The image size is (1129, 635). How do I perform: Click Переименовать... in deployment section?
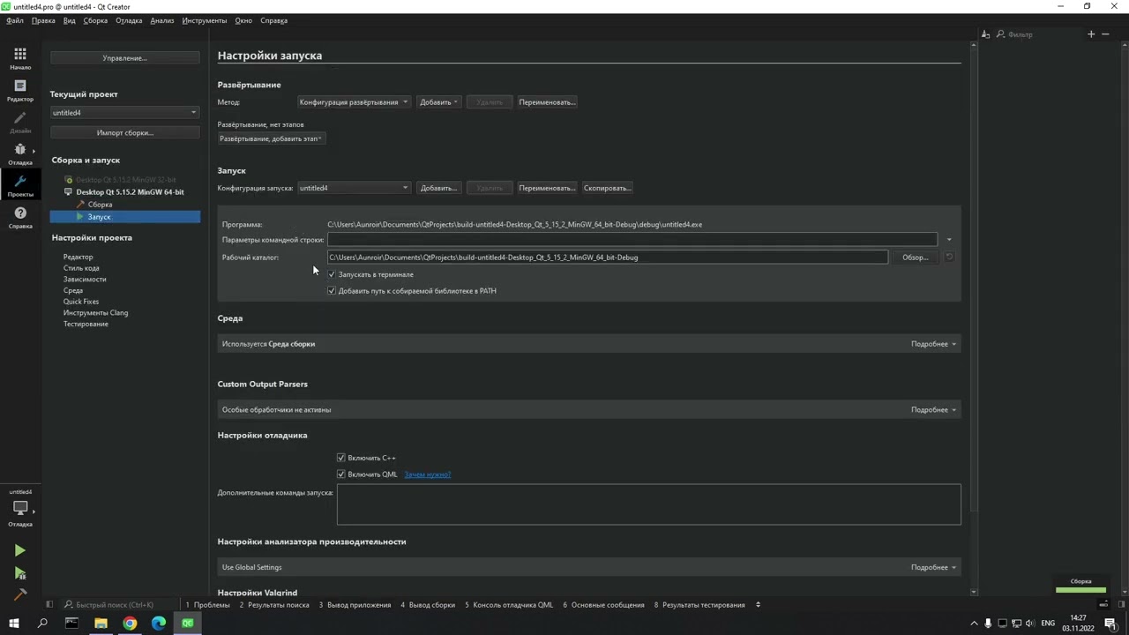547,102
